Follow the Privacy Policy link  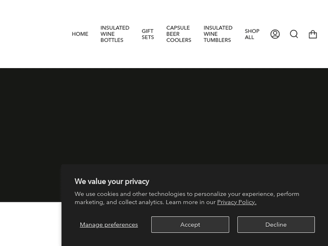pyautogui.click(x=237, y=202)
